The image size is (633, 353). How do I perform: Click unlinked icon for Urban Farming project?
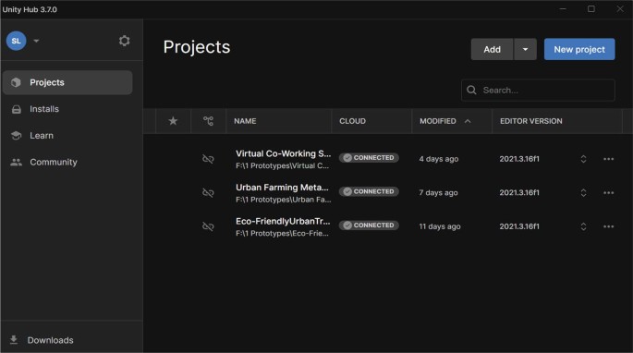click(208, 192)
